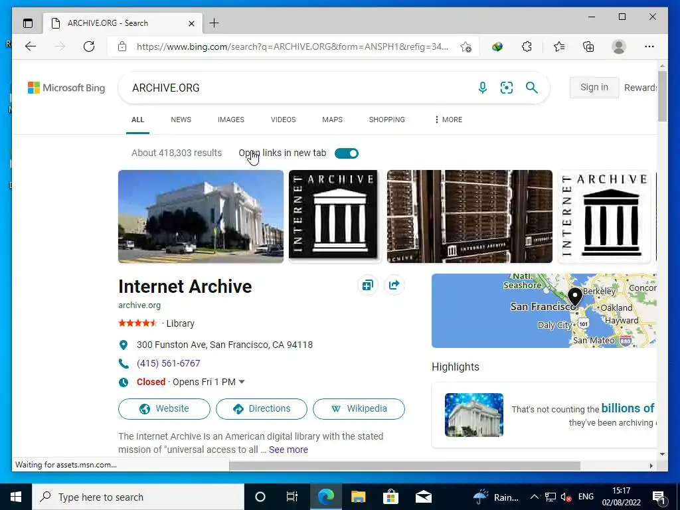Click the horizontal scrollbar right arrow
680x510 pixels.
coord(651,466)
